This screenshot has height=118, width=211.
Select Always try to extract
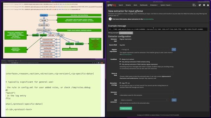click(x=120, y=59)
